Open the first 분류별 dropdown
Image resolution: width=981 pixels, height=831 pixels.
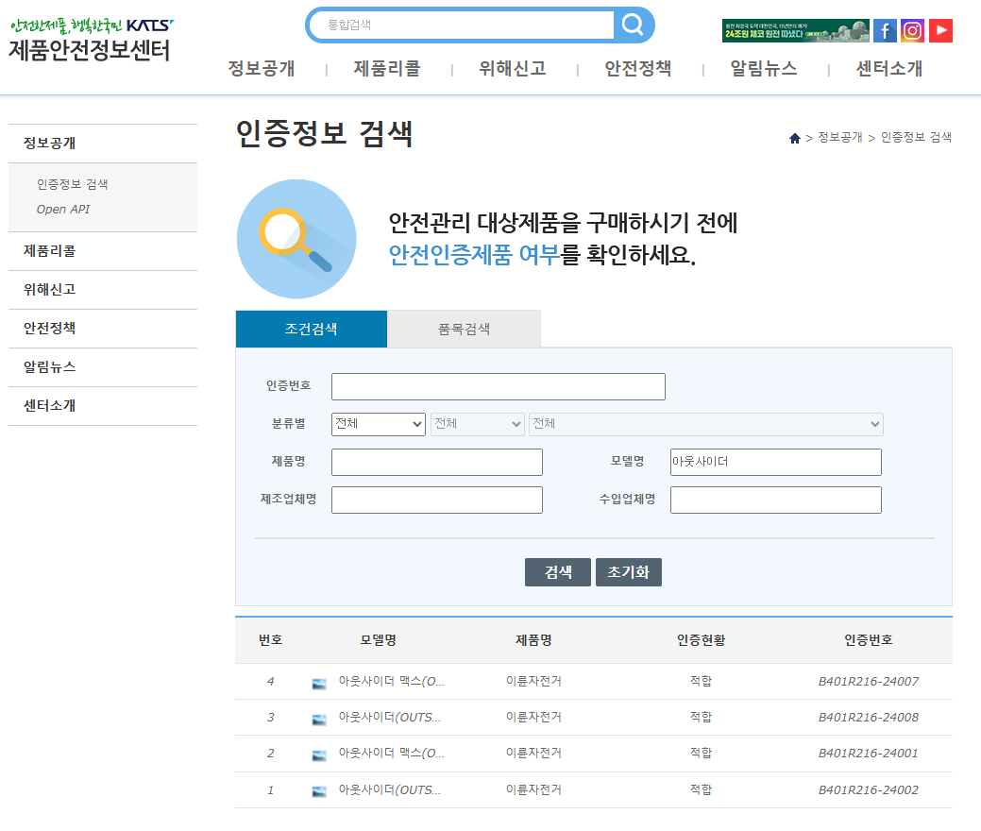coord(379,424)
